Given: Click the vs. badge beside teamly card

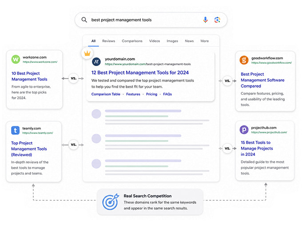Looking at the screenshot, I should 74,144.
